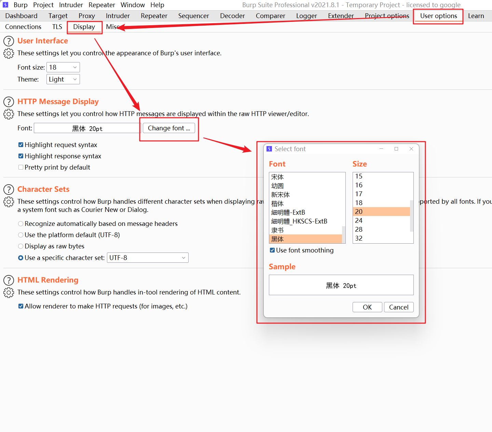Open the Burp menu
The image size is (492, 432).
click(x=20, y=5)
